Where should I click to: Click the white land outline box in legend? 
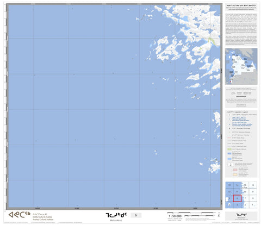(x=231, y=165)
